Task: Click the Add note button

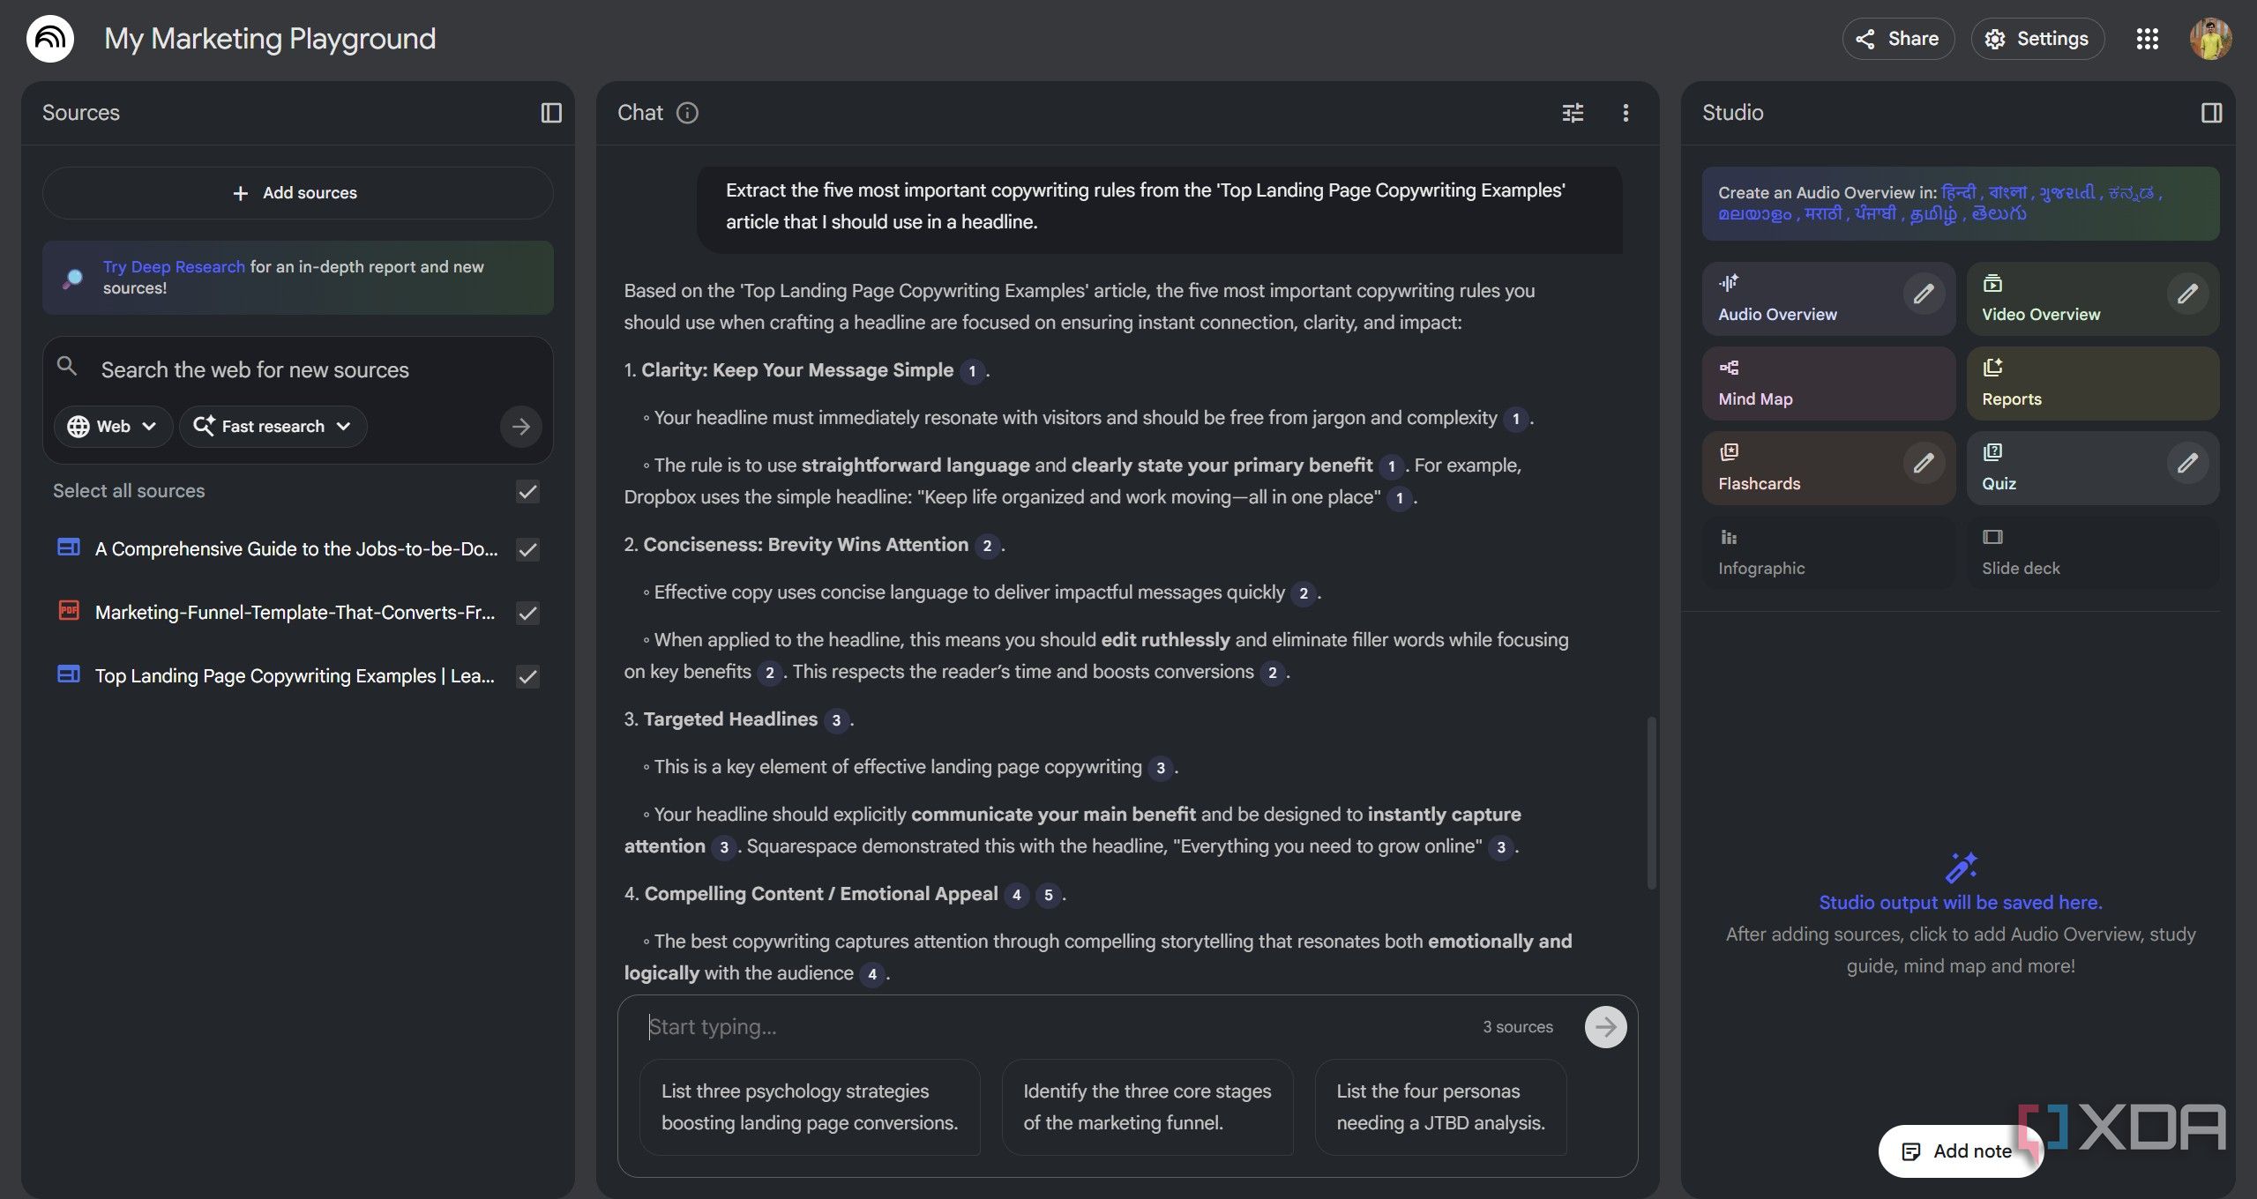Action: (1960, 1151)
